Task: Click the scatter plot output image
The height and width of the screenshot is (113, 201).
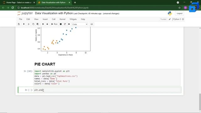Action: click(63, 42)
